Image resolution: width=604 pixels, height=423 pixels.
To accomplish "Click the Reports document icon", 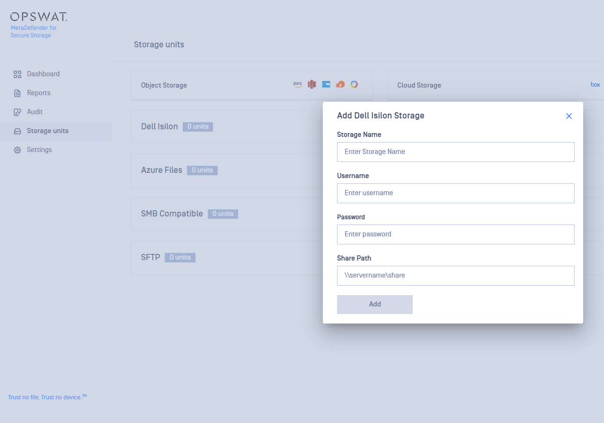I will point(18,93).
